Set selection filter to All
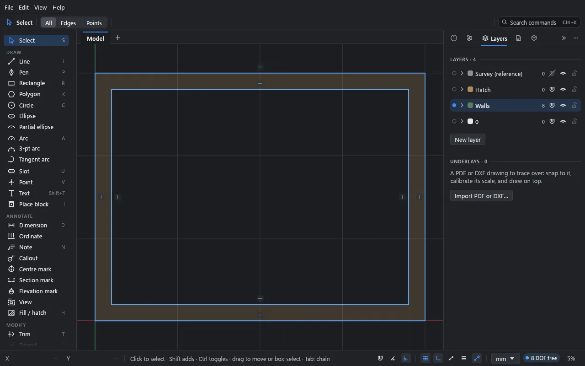 click(48, 23)
